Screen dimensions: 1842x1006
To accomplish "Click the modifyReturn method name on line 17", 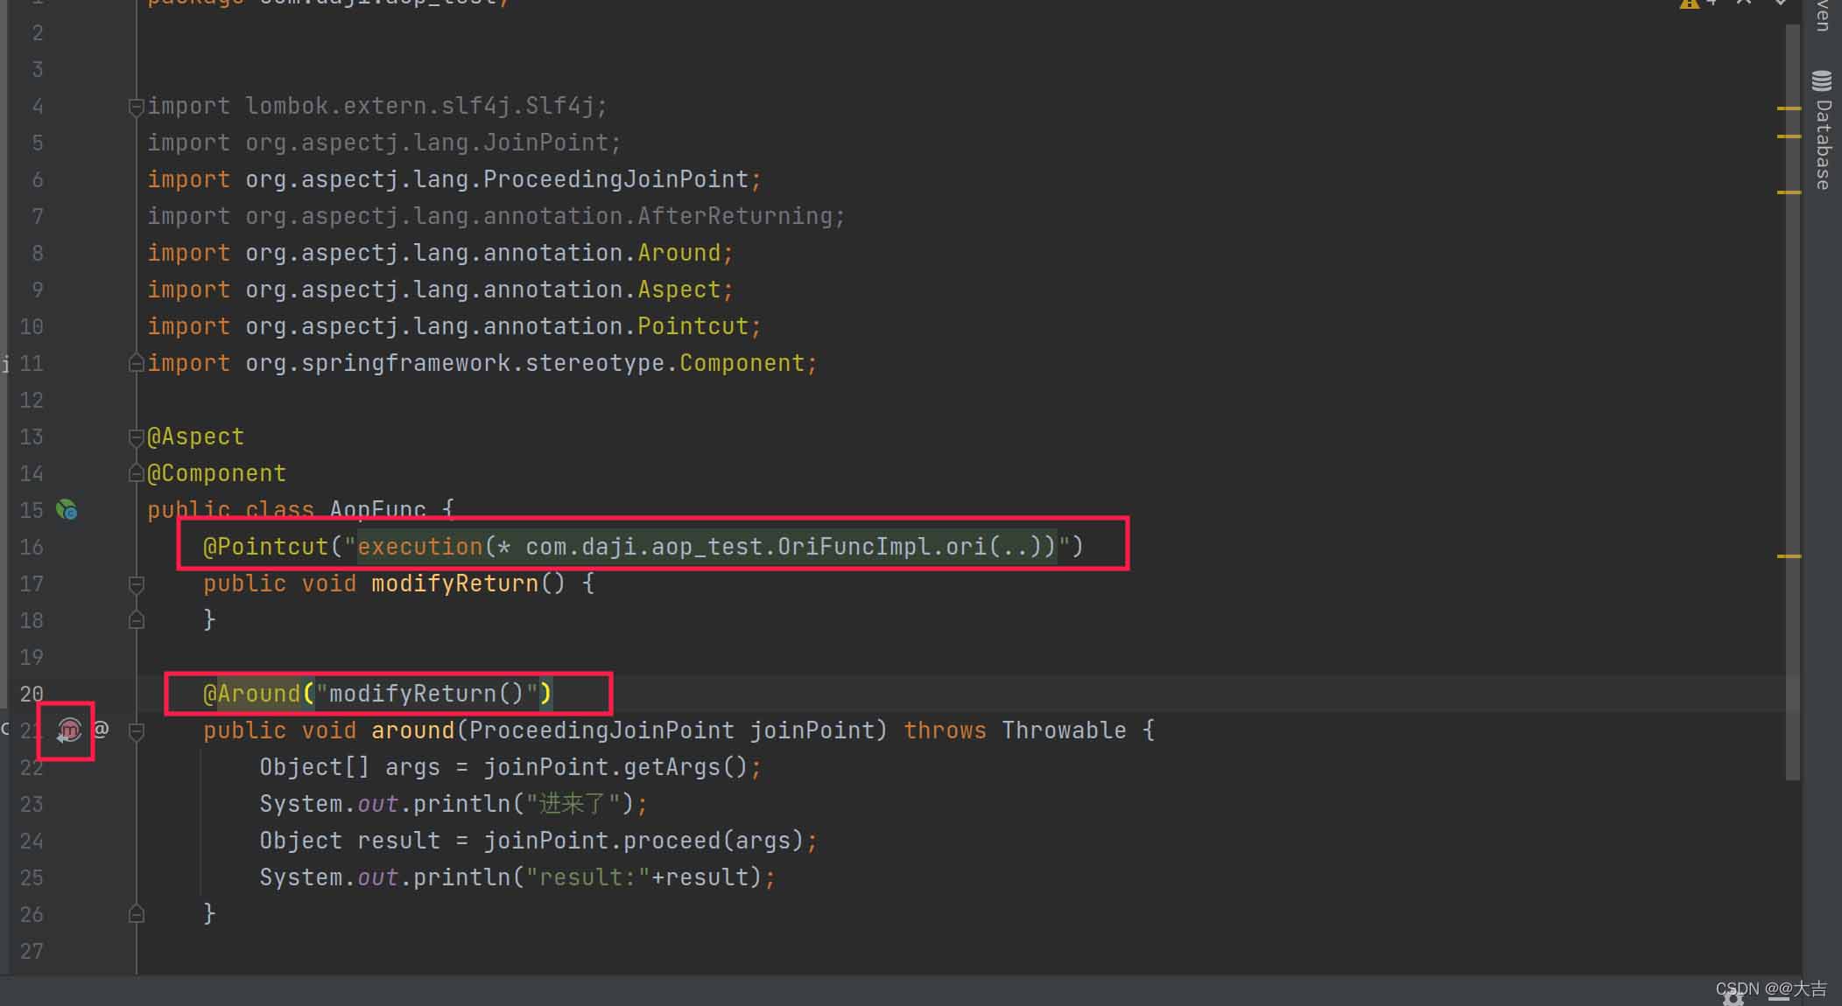I will (454, 583).
